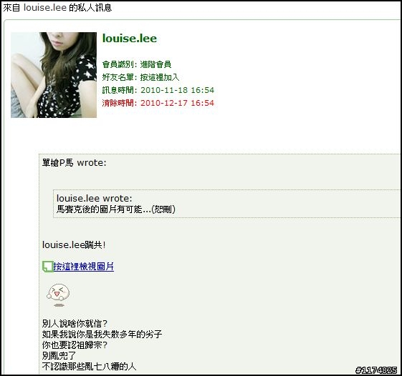The image size is (402, 376).
Task: Click the line 別人說啥你就信?
Action: click(75, 324)
